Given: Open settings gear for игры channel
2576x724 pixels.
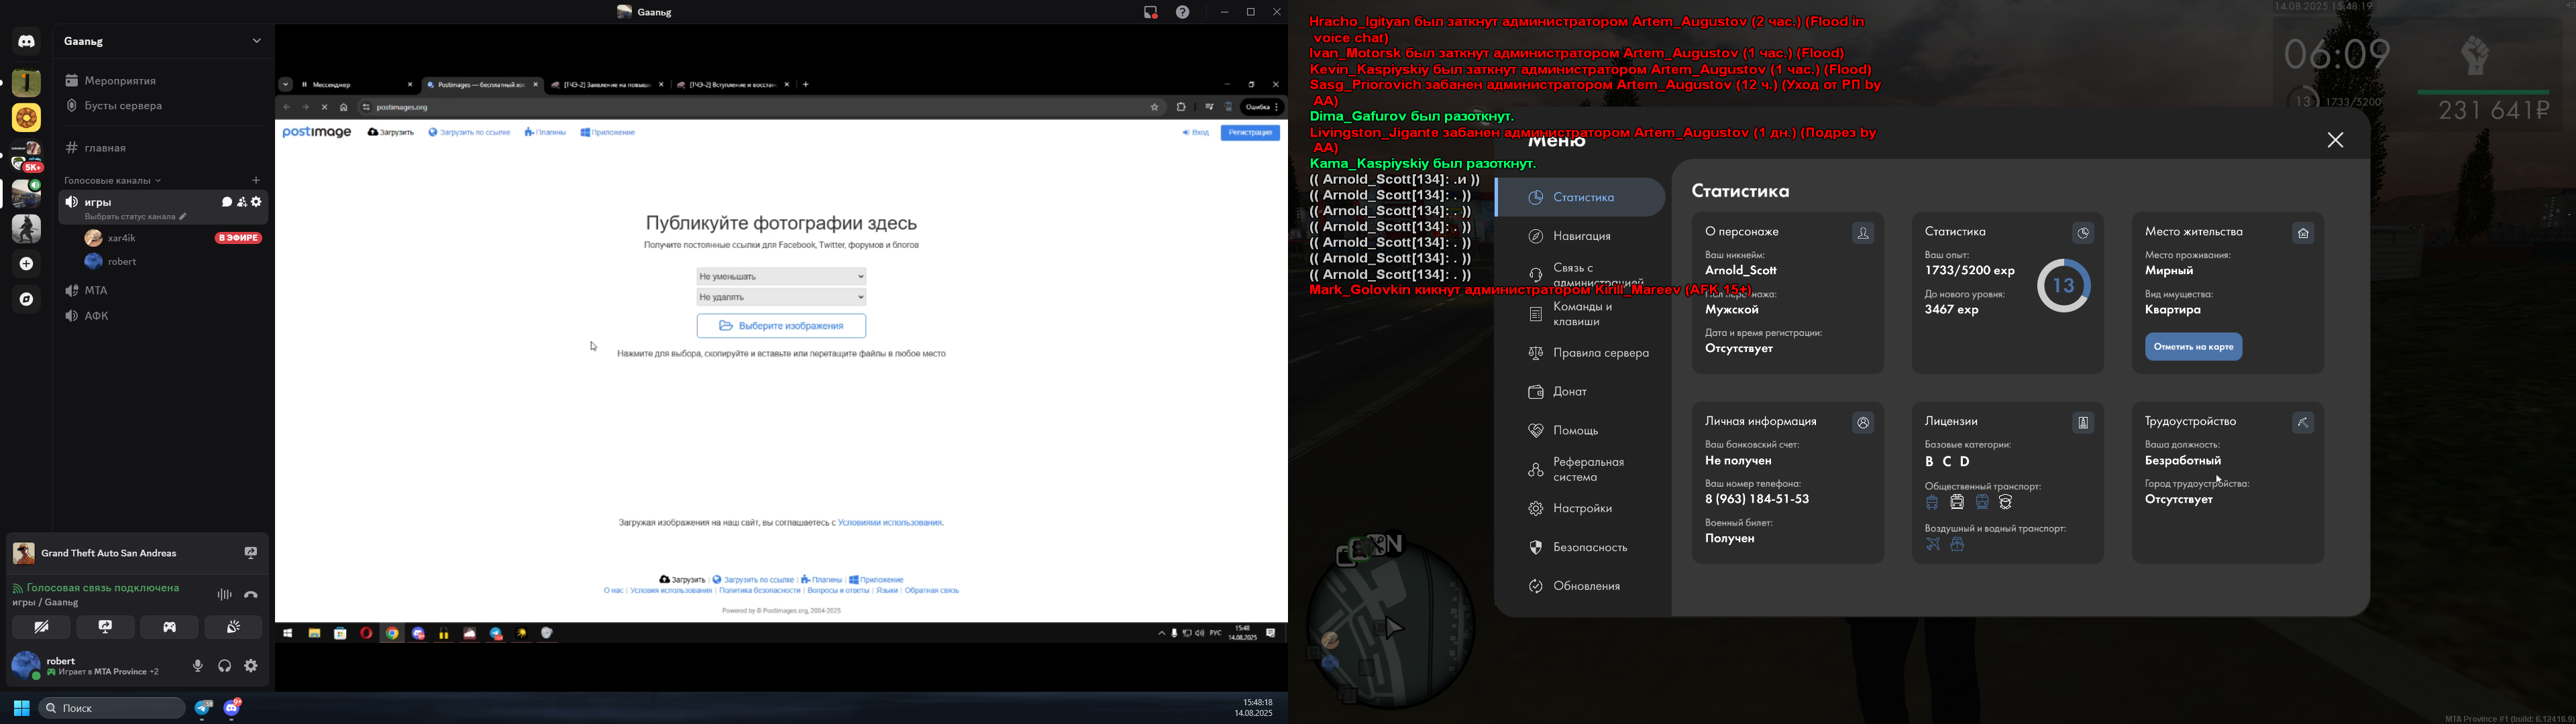Looking at the screenshot, I should coord(257,202).
